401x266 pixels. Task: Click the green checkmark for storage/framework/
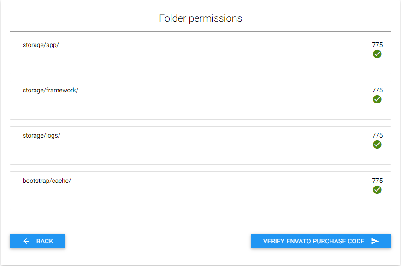pos(377,99)
